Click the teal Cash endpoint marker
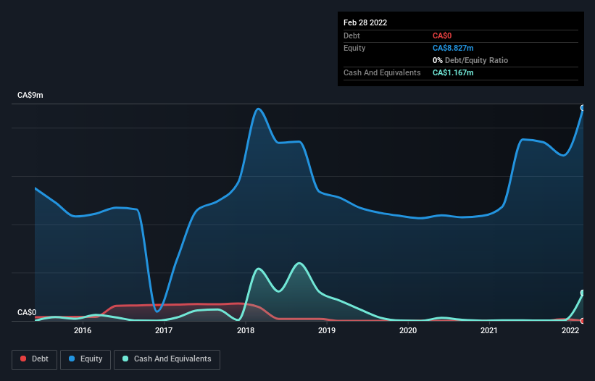Screen dimensions: 595x381 tap(583, 293)
